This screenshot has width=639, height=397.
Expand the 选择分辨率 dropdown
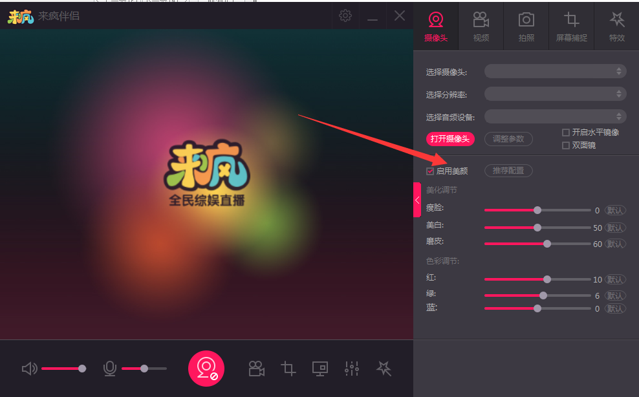[x=555, y=94]
